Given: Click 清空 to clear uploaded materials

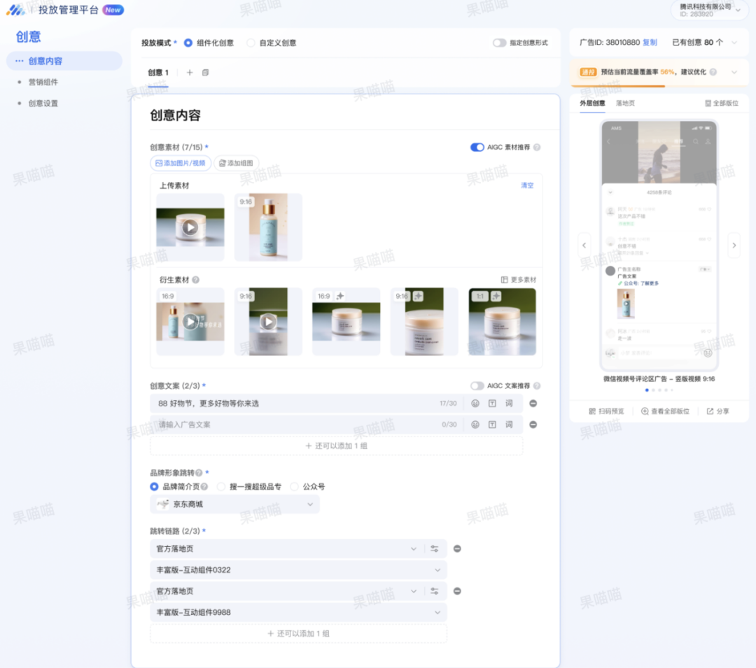Looking at the screenshot, I should point(527,185).
